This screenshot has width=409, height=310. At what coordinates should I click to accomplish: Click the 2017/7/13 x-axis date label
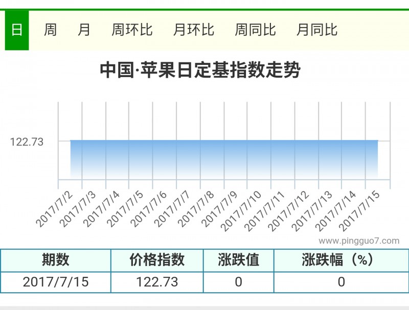tap(312, 211)
